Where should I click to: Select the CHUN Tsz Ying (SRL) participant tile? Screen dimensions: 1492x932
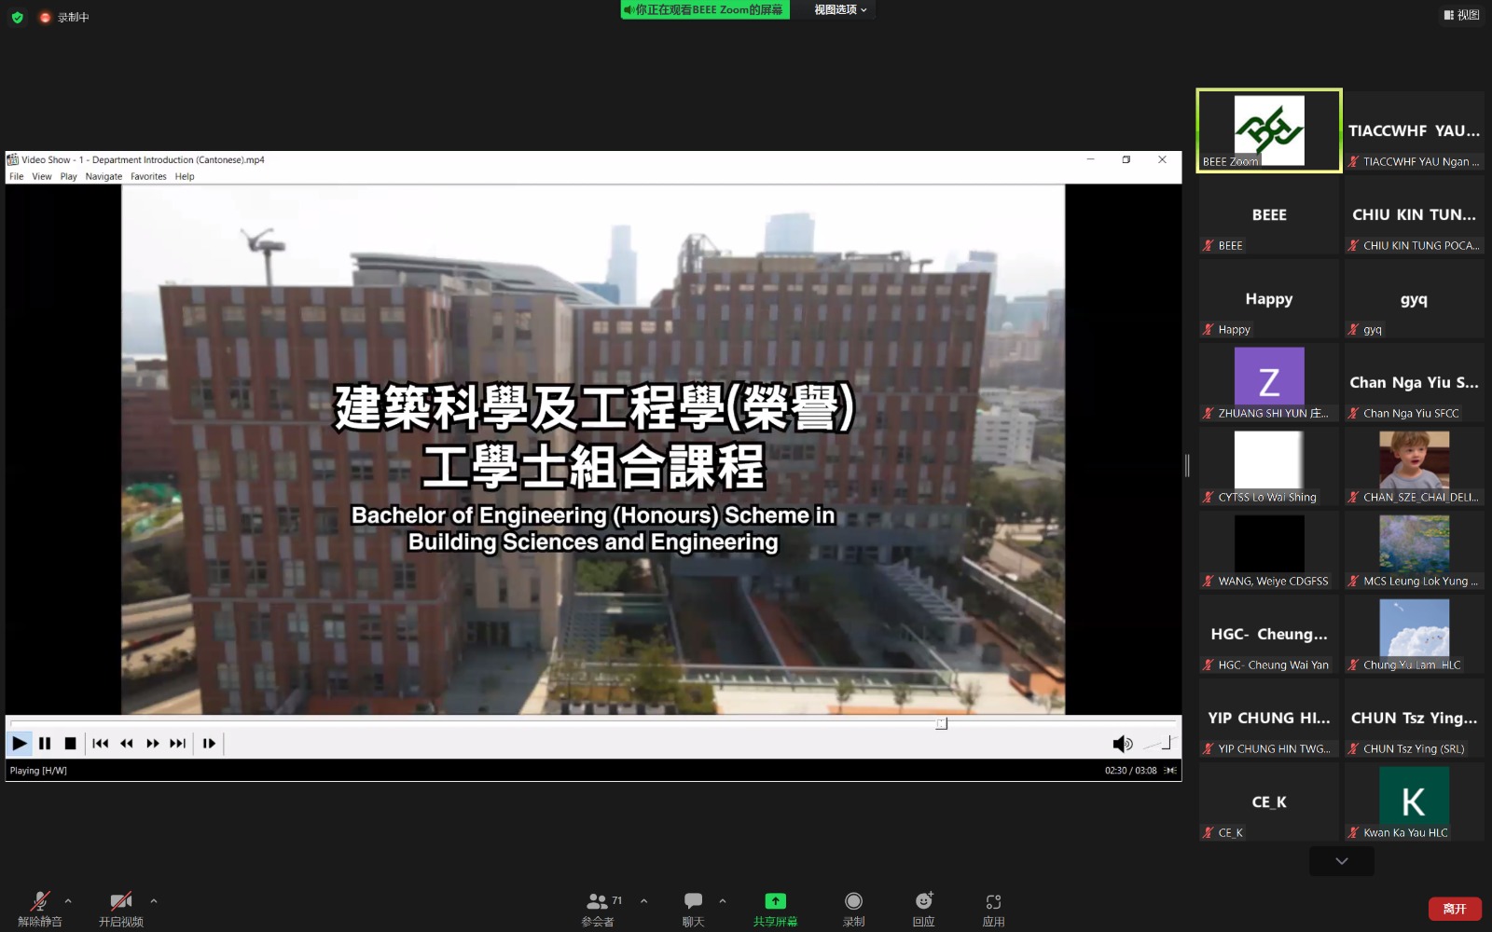[x=1414, y=718]
